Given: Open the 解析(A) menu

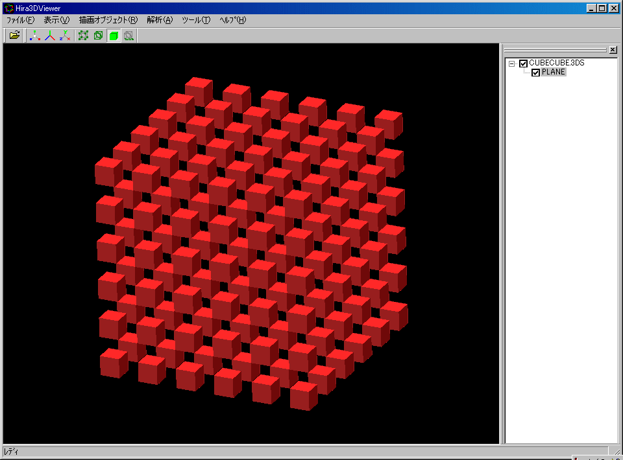Looking at the screenshot, I should coord(160,20).
